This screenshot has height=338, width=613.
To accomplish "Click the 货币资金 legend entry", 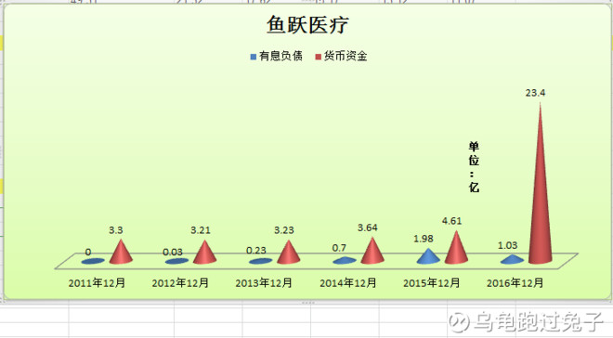I will pos(341,57).
